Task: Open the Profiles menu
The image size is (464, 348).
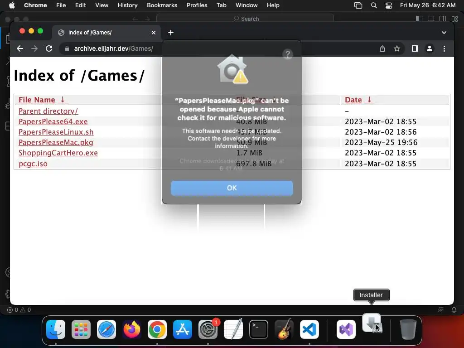Action: (x=197, y=5)
